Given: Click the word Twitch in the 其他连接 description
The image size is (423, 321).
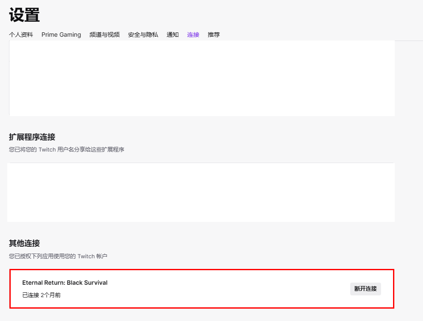Looking at the screenshot, I should coord(86,256).
